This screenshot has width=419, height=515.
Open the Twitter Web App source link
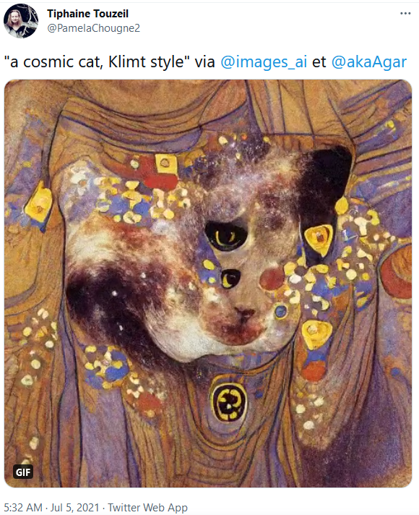(x=147, y=508)
